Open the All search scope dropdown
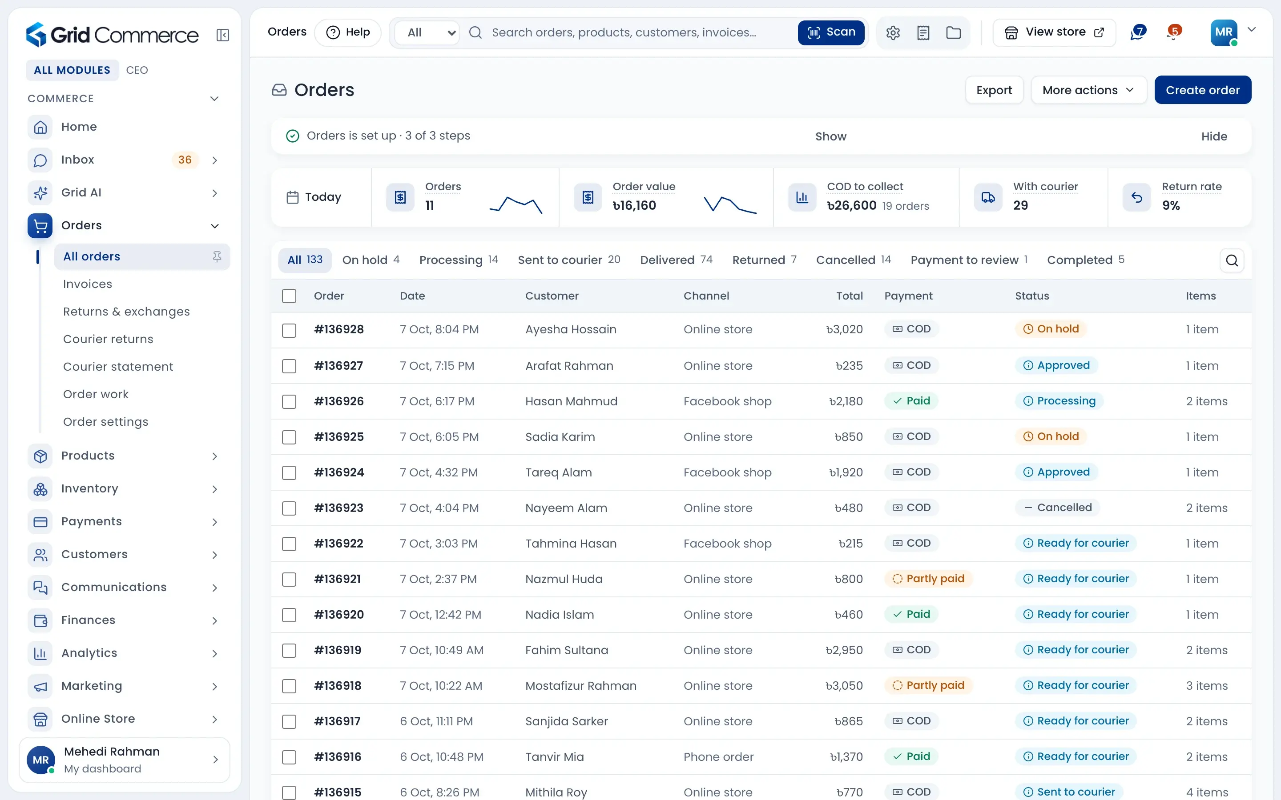Viewport: 1281px width, 800px height. coord(428,33)
